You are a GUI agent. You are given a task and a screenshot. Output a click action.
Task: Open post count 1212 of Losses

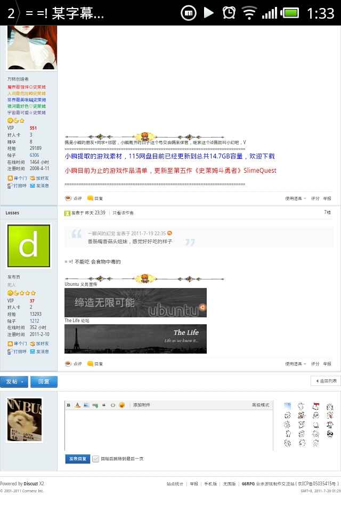[x=34, y=321]
